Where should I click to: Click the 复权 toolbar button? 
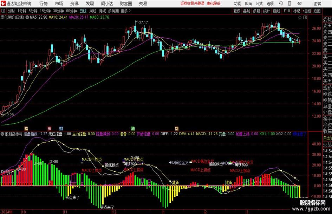point(237,11)
